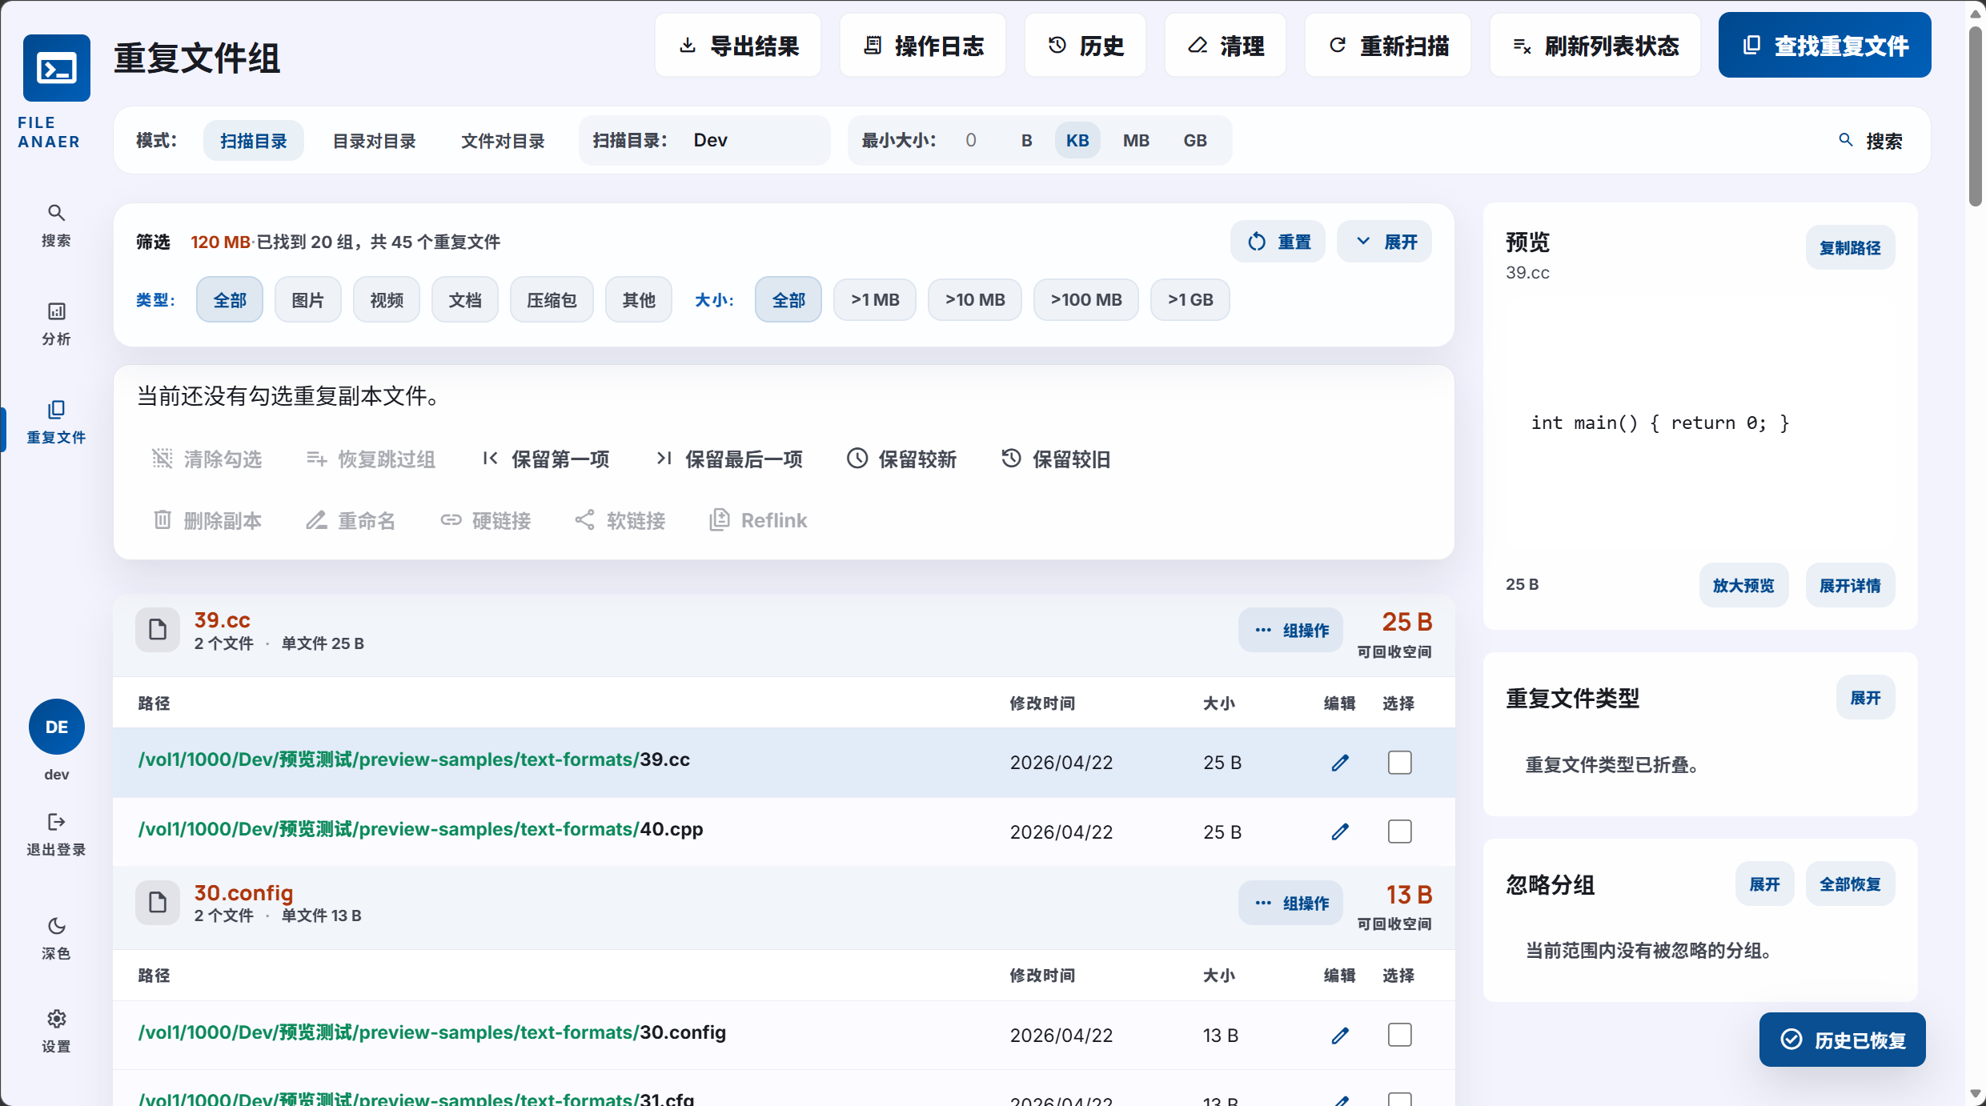Image resolution: width=1986 pixels, height=1106 pixels.
Task: Check the selection box for 39.cc
Action: click(1399, 763)
